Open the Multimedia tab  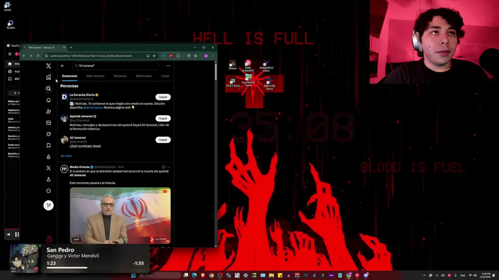tap(143, 76)
